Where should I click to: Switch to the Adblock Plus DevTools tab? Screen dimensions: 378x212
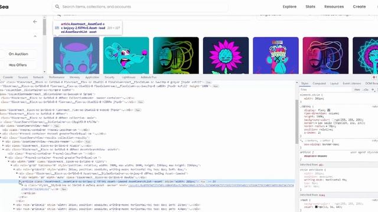[x=148, y=77]
